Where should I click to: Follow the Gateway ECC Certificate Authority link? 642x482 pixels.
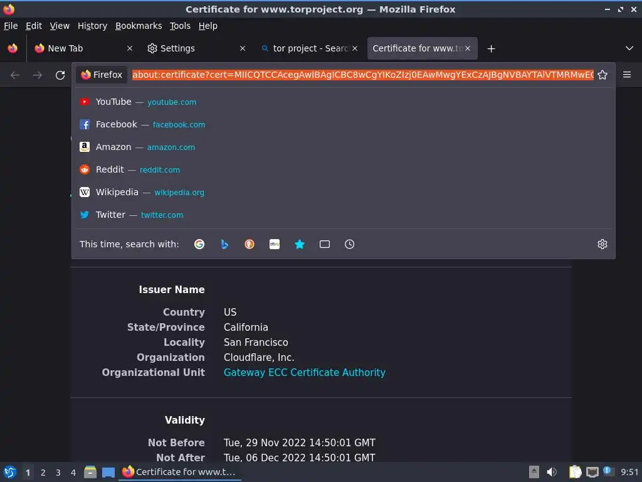coord(304,373)
